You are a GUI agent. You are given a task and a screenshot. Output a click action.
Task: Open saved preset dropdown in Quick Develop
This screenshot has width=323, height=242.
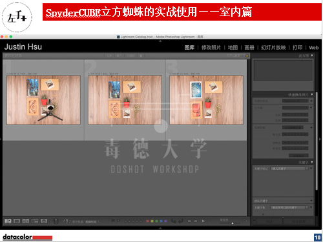[295, 101]
